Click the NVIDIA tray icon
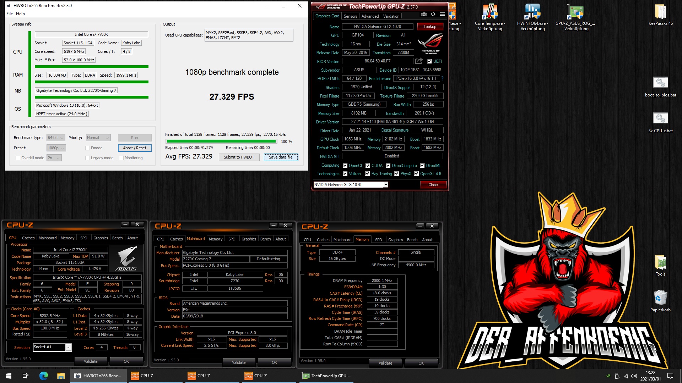The width and height of the screenshot is (682, 383). [608, 376]
